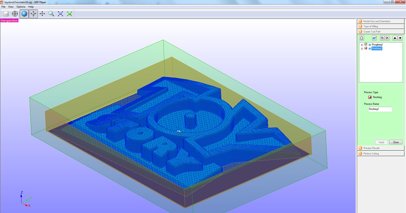Click the Close button in process panel
This screenshot has width=406, height=213.
coord(395,142)
